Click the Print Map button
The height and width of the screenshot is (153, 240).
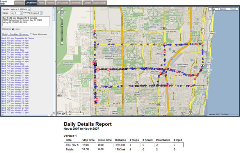tap(14, 34)
